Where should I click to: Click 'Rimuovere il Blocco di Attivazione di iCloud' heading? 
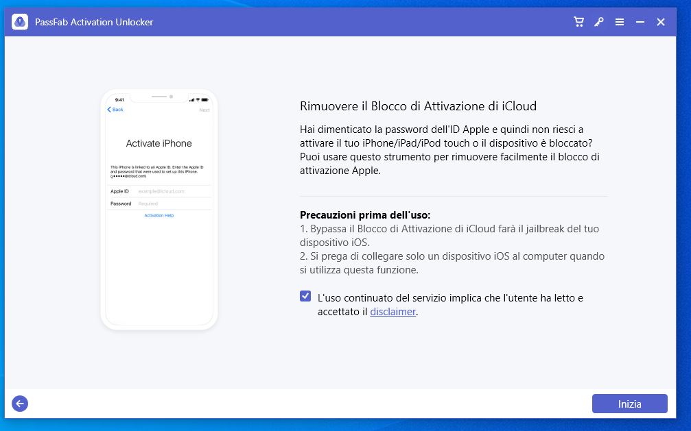click(x=418, y=106)
